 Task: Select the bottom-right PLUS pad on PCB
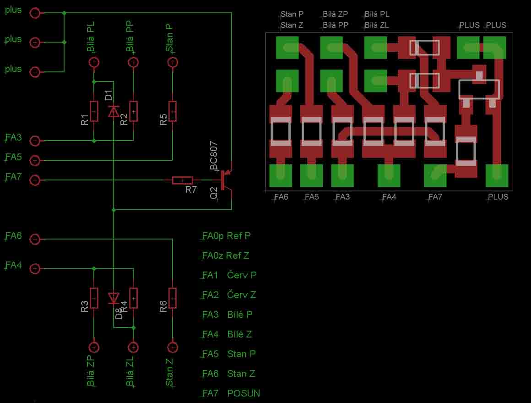497,175
